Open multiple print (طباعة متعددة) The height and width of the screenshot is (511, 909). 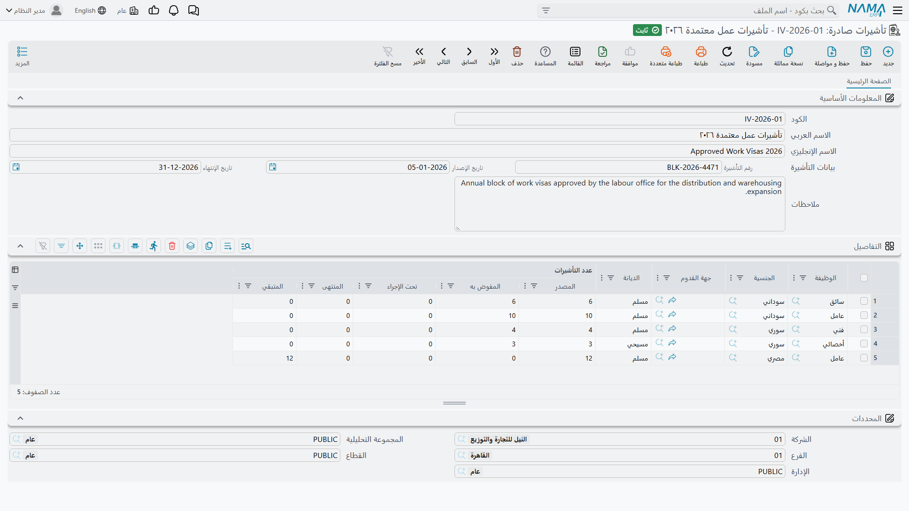click(x=666, y=52)
